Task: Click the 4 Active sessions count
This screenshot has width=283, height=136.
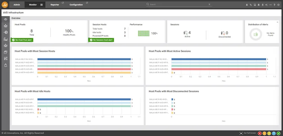Action: (x=190, y=33)
